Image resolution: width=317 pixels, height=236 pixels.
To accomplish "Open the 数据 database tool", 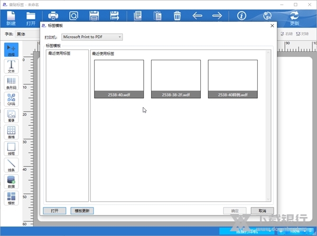I will pos(11,182).
